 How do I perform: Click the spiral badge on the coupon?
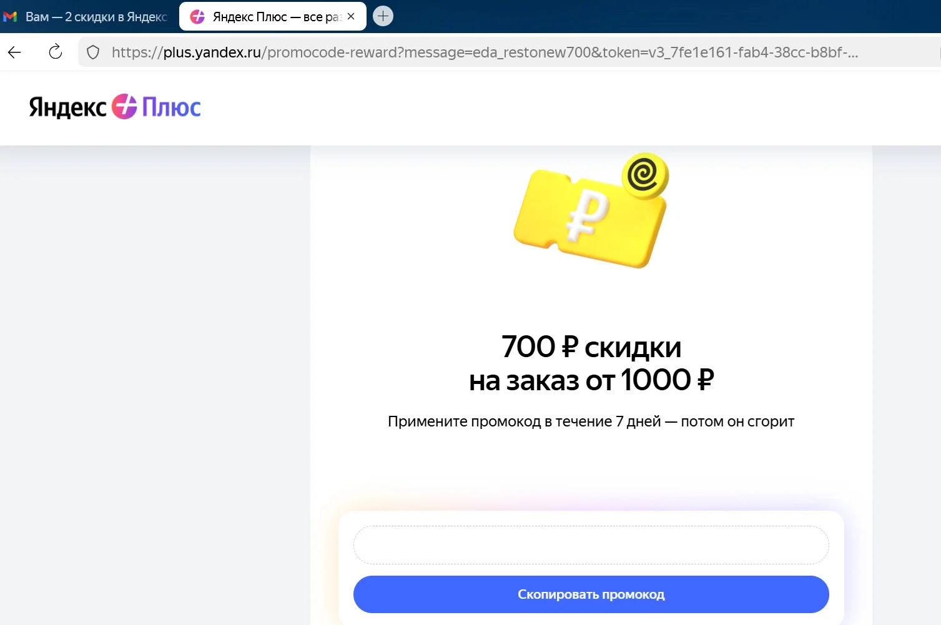coord(645,175)
